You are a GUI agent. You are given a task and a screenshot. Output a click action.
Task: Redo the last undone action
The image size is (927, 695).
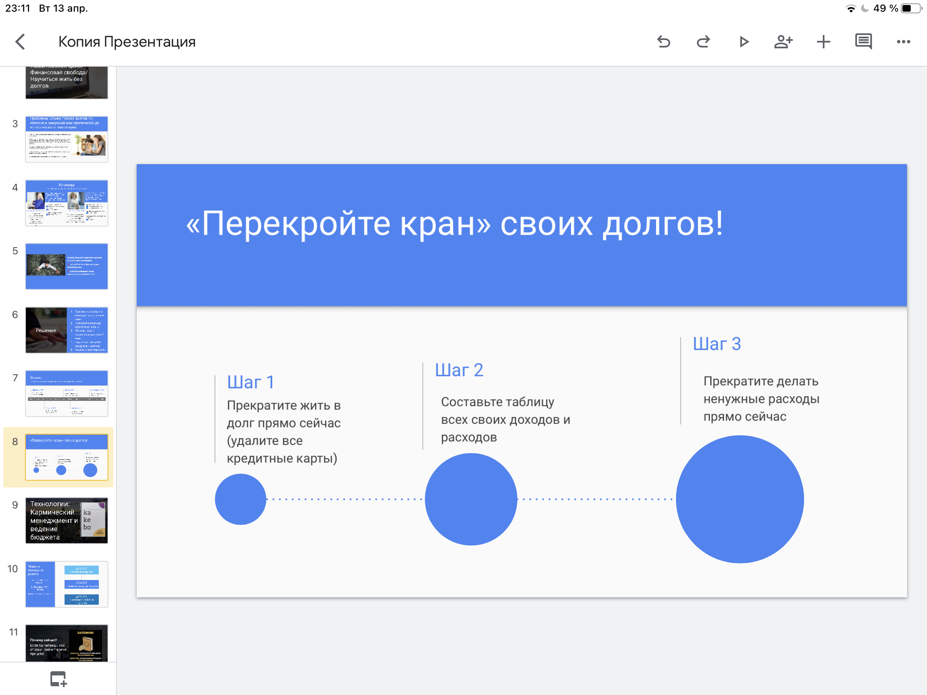coord(703,42)
